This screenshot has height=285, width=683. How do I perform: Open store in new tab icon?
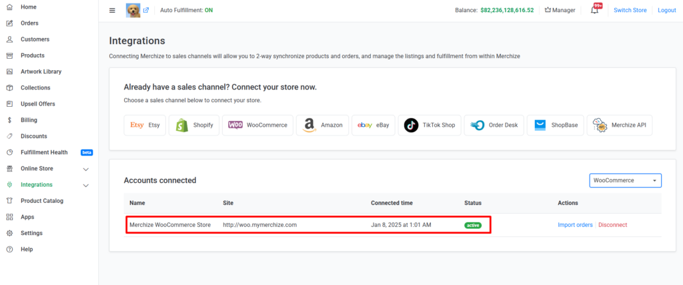pyautogui.click(x=146, y=11)
